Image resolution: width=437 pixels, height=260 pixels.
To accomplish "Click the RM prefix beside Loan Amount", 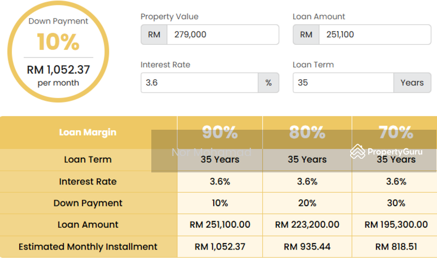I will click(306, 34).
